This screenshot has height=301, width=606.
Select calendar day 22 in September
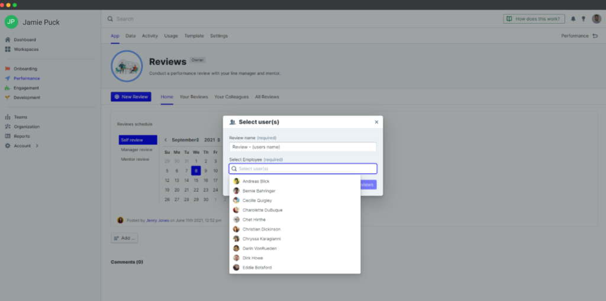click(x=196, y=190)
